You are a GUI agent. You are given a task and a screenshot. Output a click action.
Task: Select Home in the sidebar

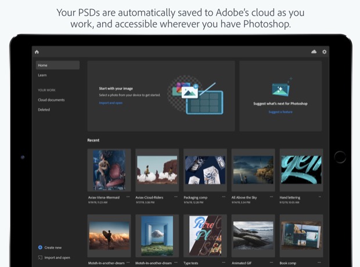tap(57, 65)
